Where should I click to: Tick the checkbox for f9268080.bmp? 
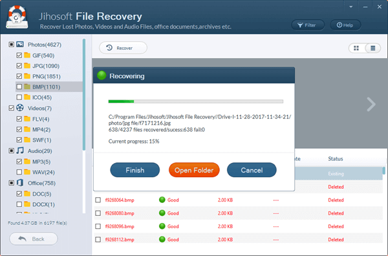pos(98,213)
